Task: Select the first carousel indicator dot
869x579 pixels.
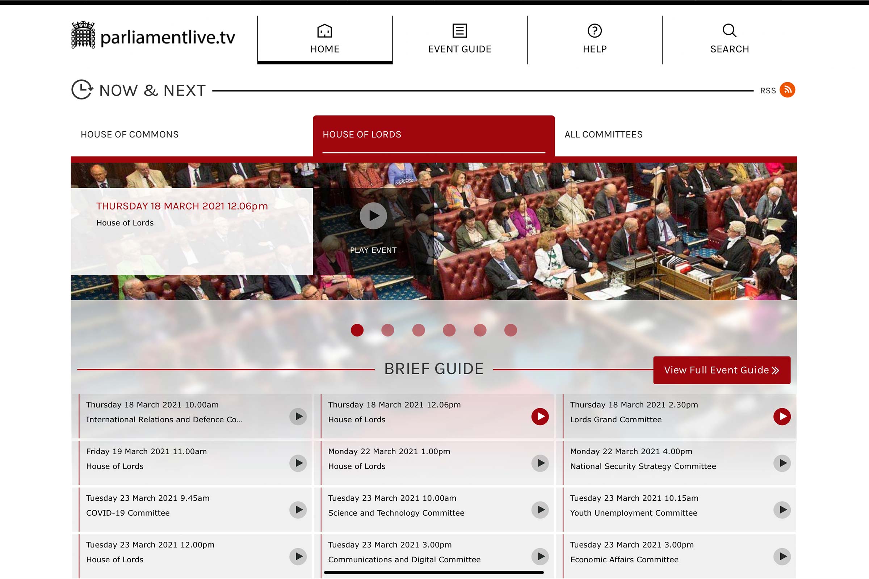Action: 357,330
